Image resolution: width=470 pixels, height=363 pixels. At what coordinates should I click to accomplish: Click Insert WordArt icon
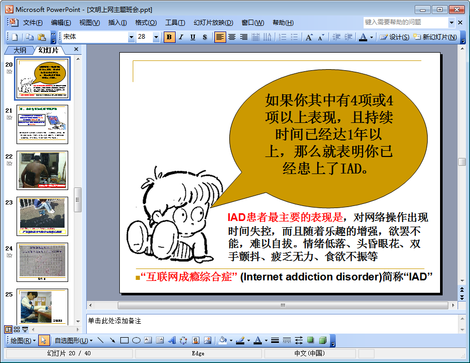tap(172, 340)
